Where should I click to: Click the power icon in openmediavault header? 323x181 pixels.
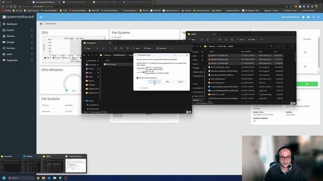(318, 17)
